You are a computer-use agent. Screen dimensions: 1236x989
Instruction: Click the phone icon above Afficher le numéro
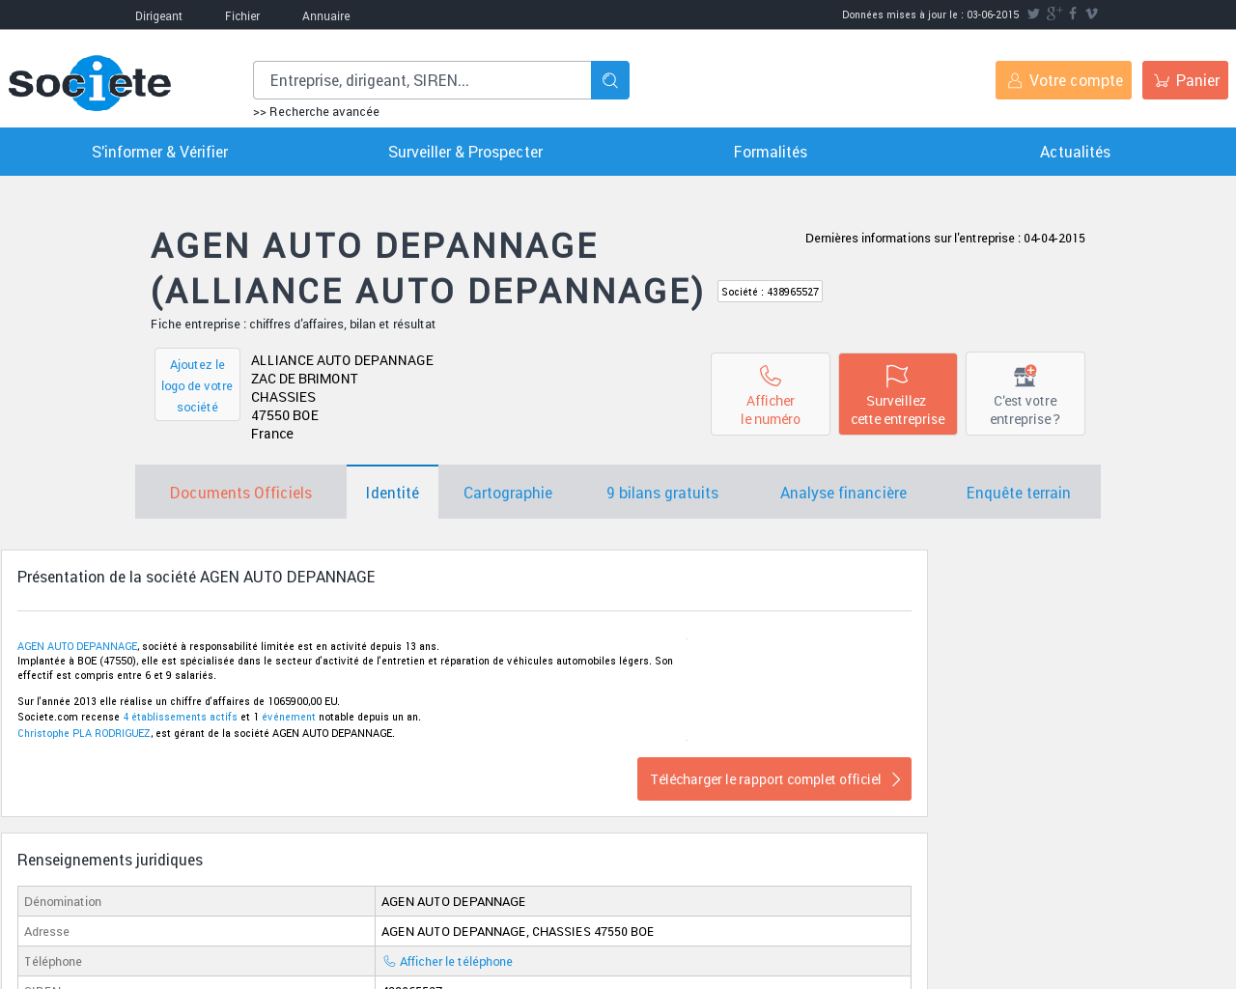click(771, 376)
